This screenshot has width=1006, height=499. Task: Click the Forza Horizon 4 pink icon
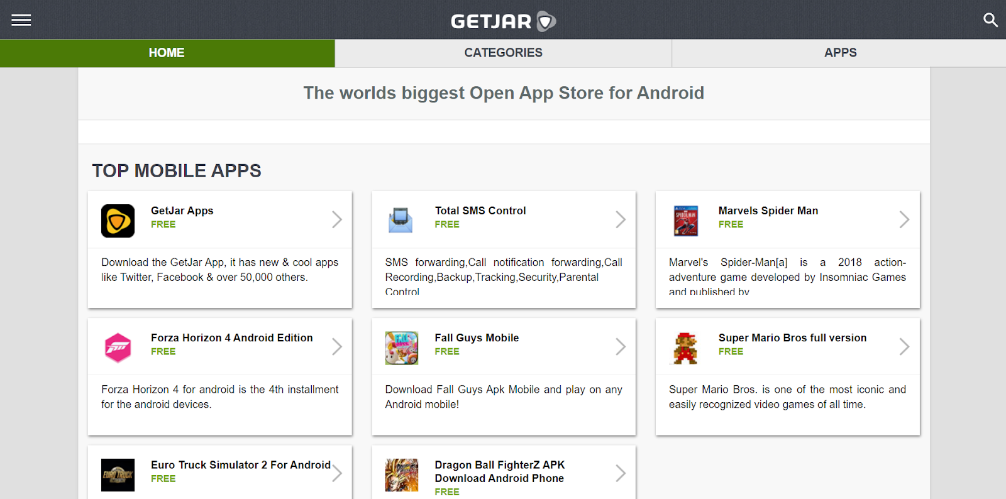tap(118, 348)
